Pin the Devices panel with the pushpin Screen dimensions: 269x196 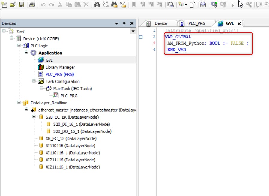(124, 23)
